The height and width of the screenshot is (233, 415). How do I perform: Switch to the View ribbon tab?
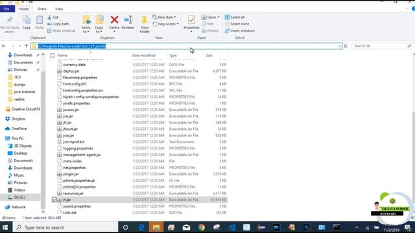(59, 8)
